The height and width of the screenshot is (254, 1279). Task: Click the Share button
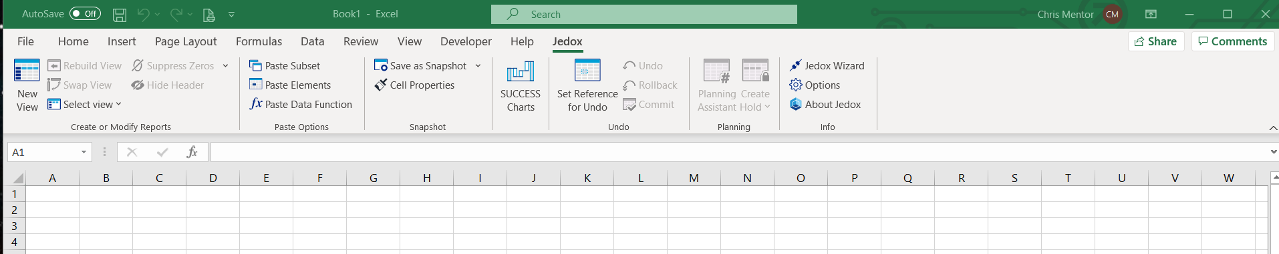[x=1156, y=41]
